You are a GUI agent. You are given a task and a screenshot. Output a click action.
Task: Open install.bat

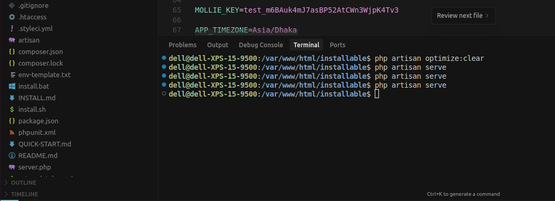coord(34,87)
